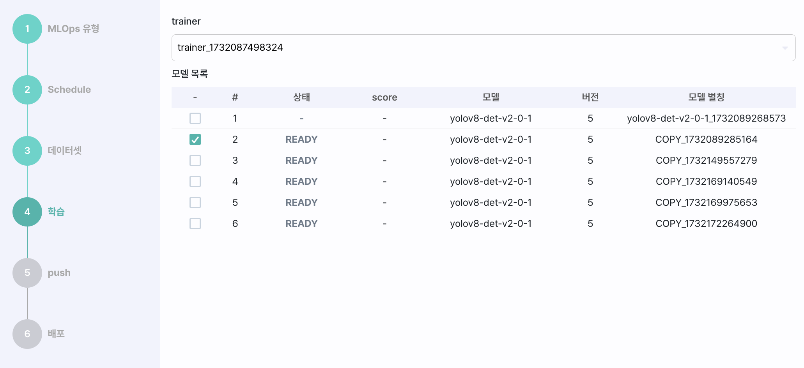Screen dimensions: 804x368
Task: Click model name yolov8-det-v2-0-1 in row 1
Action: pyautogui.click(x=491, y=118)
